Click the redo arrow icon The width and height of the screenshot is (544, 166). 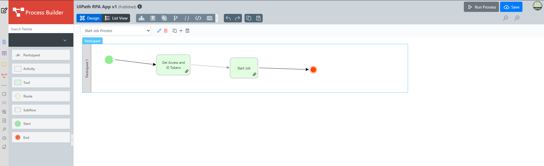[237, 18]
